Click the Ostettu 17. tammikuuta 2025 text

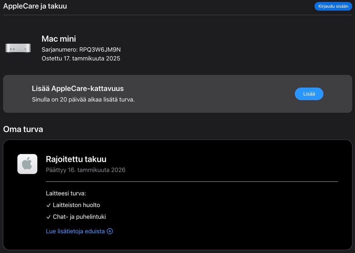pyautogui.click(x=81, y=58)
